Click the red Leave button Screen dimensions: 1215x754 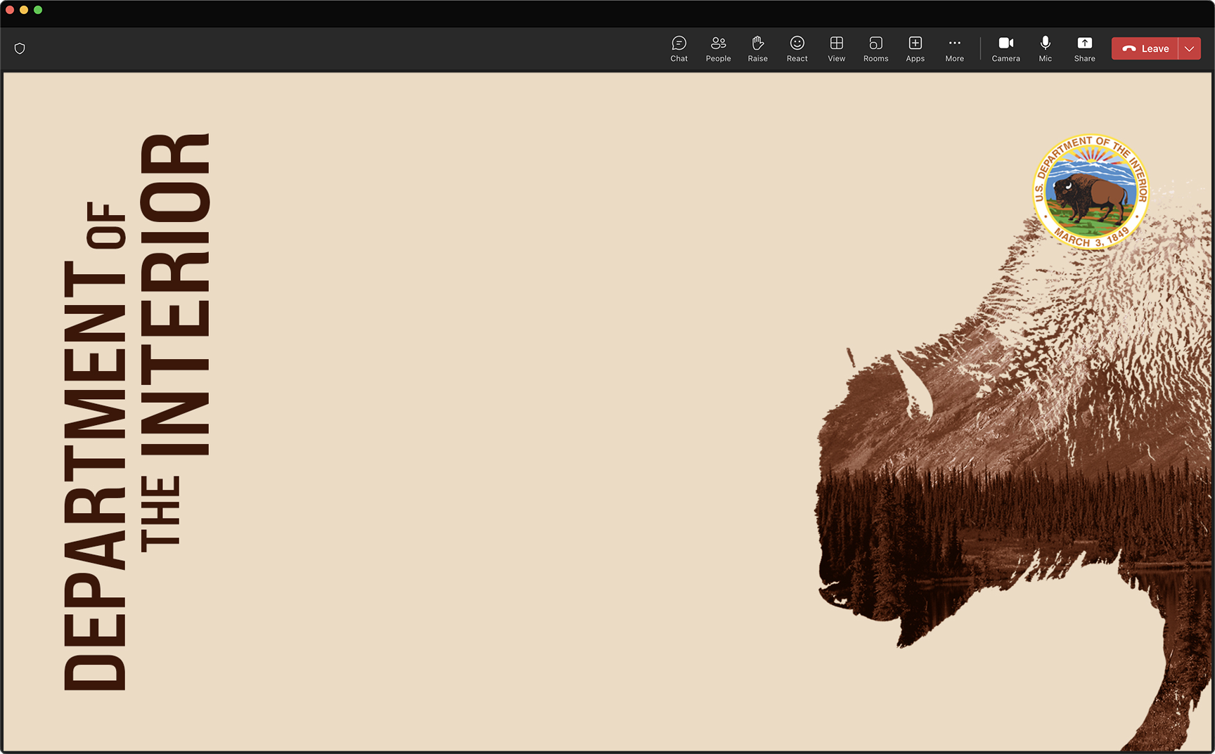pyautogui.click(x=1145, y=48)
